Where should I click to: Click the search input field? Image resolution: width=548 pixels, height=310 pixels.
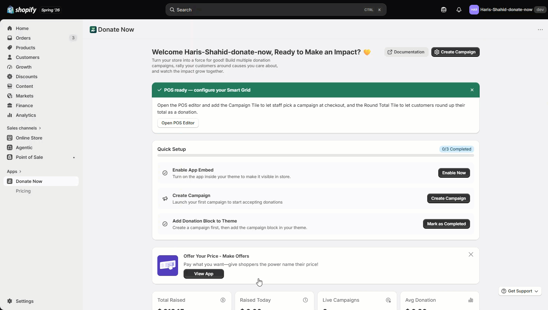coord(276,10)
